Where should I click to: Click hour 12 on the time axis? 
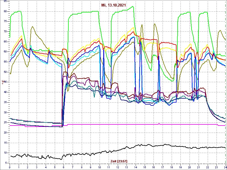(x=117, y=167)
